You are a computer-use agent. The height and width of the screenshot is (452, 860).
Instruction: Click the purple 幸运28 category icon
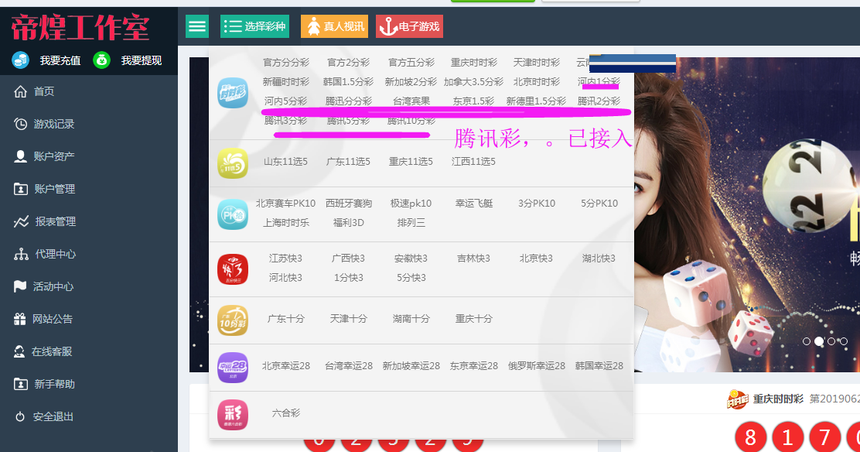point(233,367)
